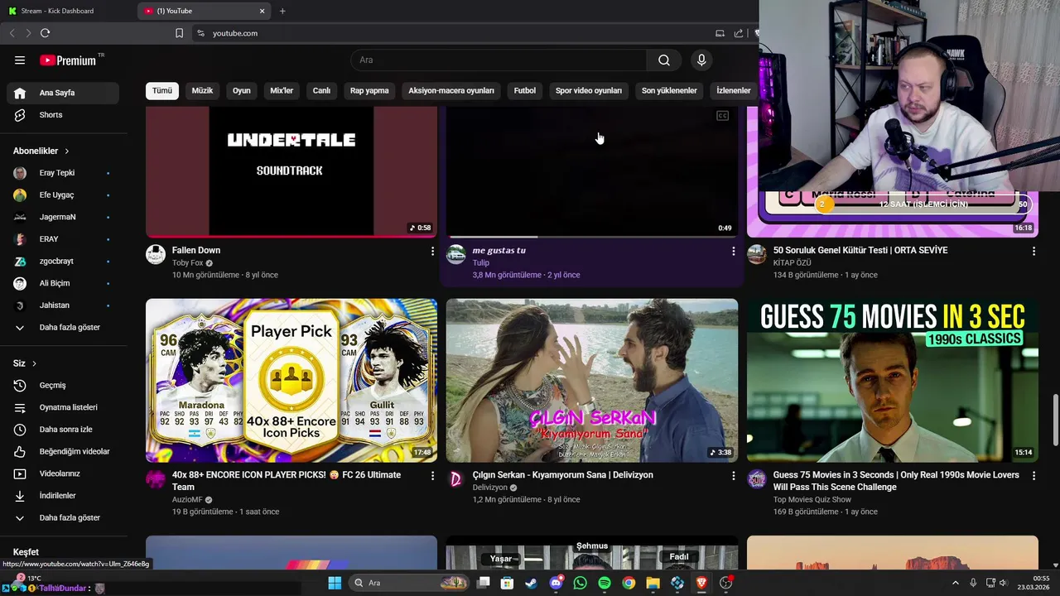This screenshot has height=596, width=1060.
Task: Click the browser reload button
Action: pyautogui.click(x=45, y=33)
